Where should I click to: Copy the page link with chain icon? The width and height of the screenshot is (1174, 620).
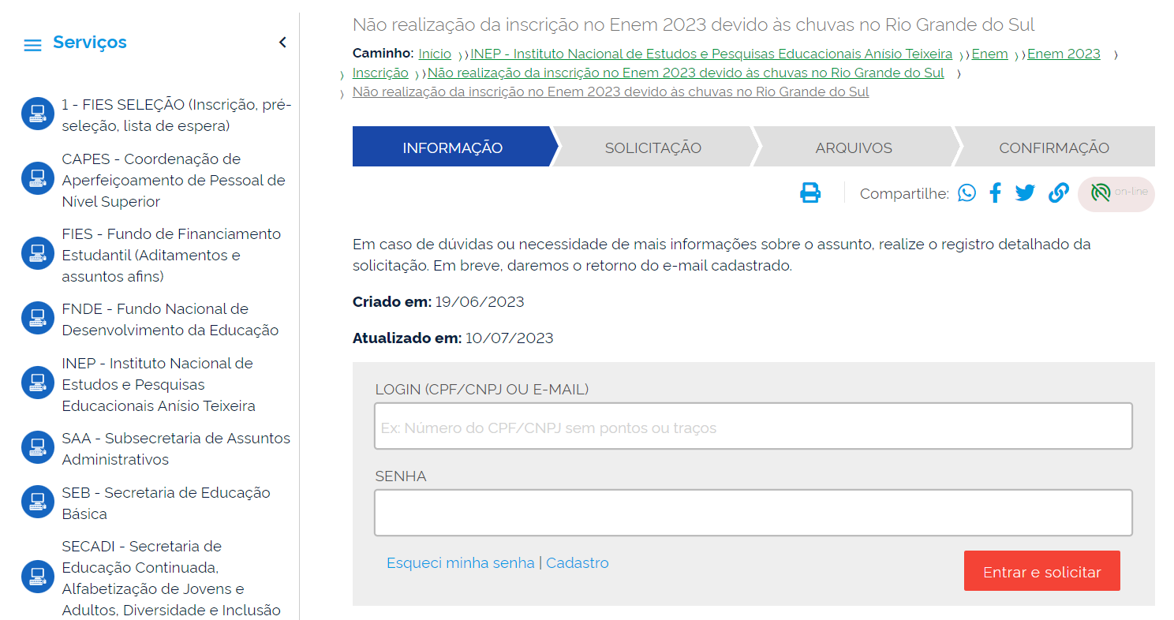click(x=1058, y=193)
